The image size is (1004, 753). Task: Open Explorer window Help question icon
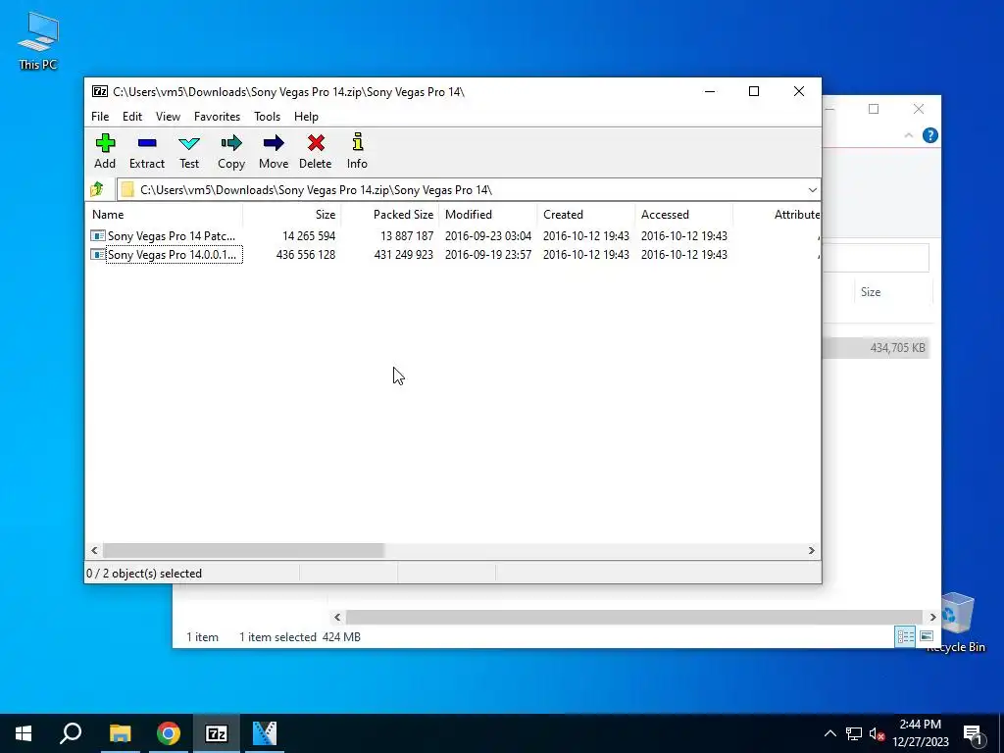[x=929, y=135]
